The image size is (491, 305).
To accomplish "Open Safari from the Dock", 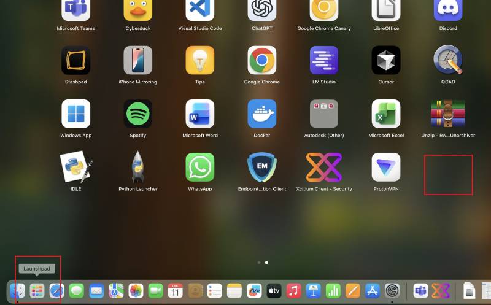I will tap(56, 291).
